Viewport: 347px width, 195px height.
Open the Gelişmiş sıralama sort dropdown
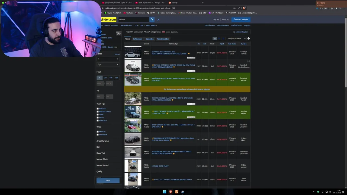(237, 38)
